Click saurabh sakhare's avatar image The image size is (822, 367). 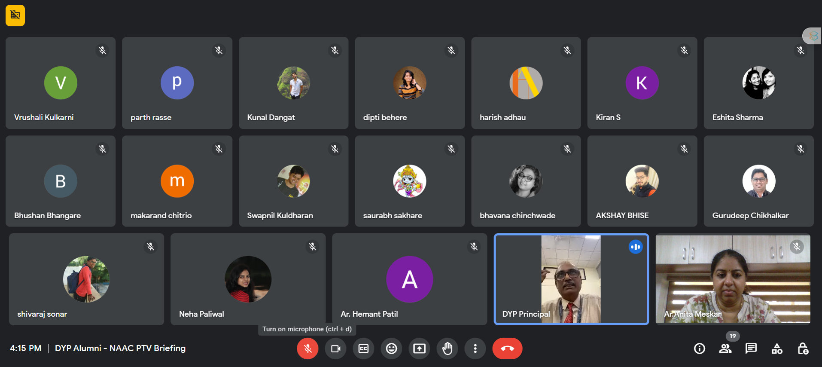pyautogui.click(x=410, y=181)
